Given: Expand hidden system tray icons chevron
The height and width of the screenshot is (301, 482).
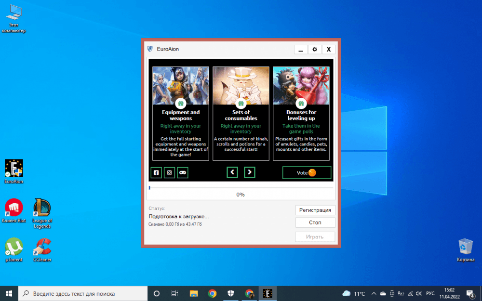Looking at the screenshot, I should (x=374, y=293).
